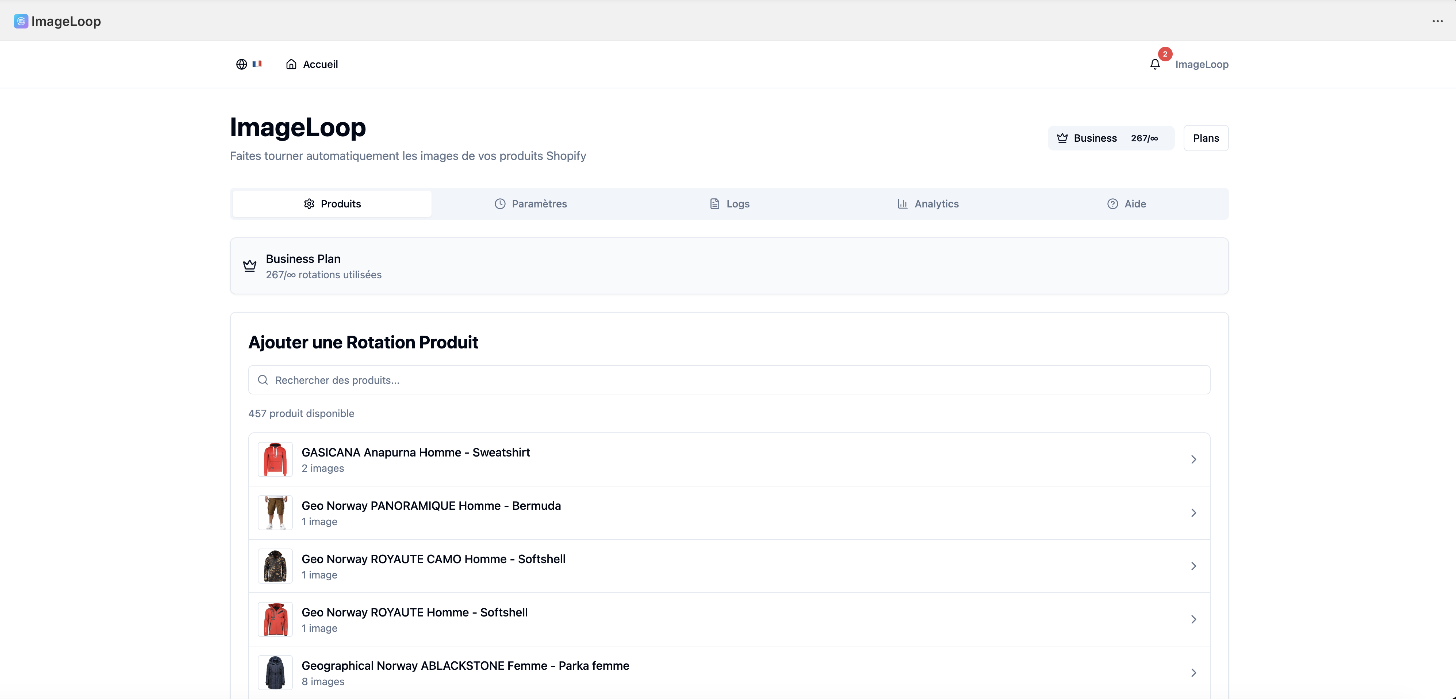This screenshot has height=699, width=1456.
Task: Open the three-dot more options menu
Action: click(x=1437, y=22)
